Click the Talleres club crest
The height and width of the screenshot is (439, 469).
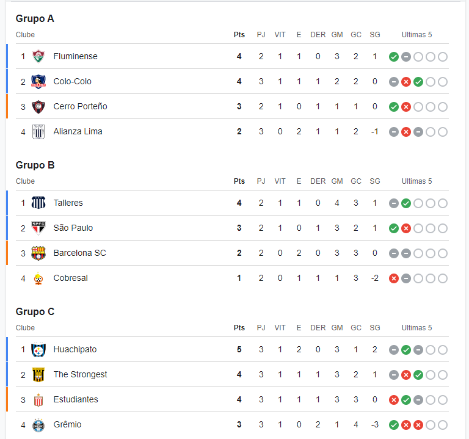[x=38, y=203]
